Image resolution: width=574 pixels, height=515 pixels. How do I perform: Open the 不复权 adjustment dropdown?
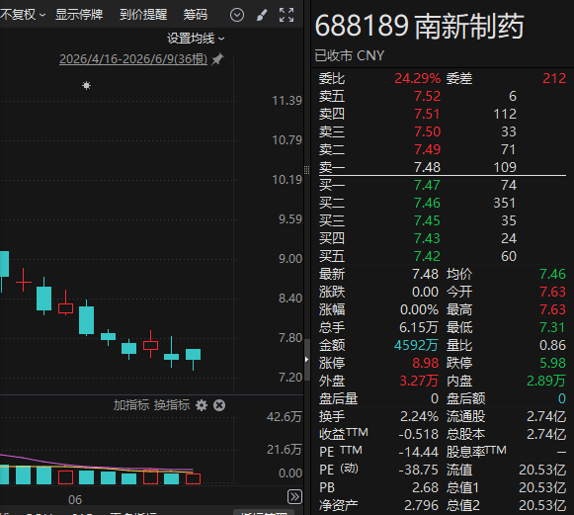click(22, 15)
